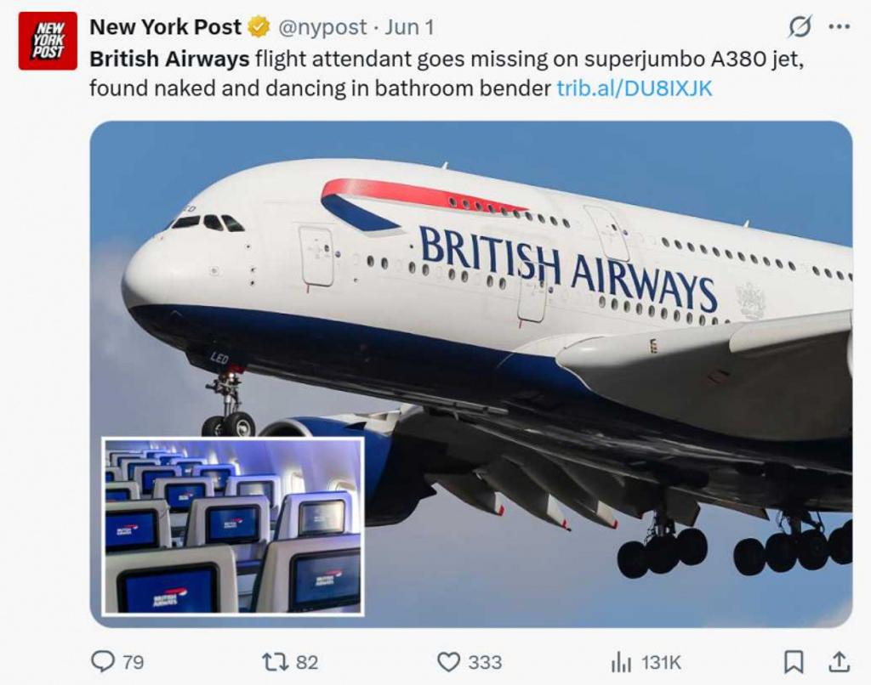Open the New York Post profile avatar
Viewport: 871px width, 685px height.
tap(48, 41)
